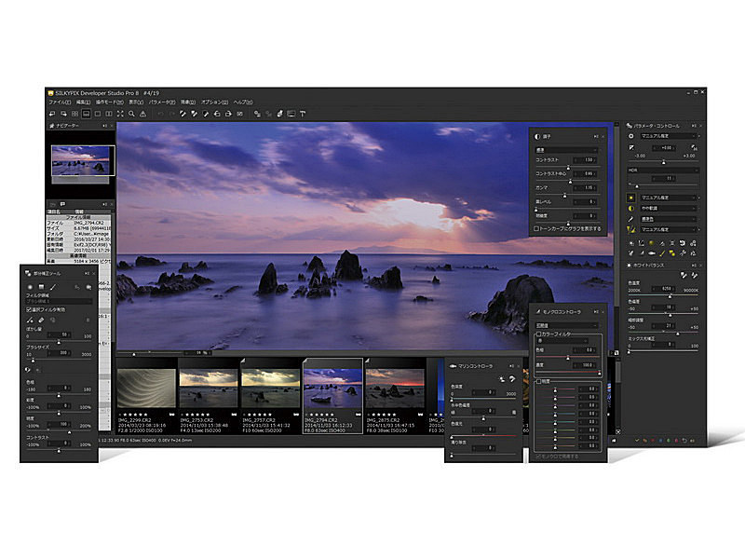Enable the カラーフィルタ checkbox
The height and width of the screenshot is (559, 745).
pos(539,334)
